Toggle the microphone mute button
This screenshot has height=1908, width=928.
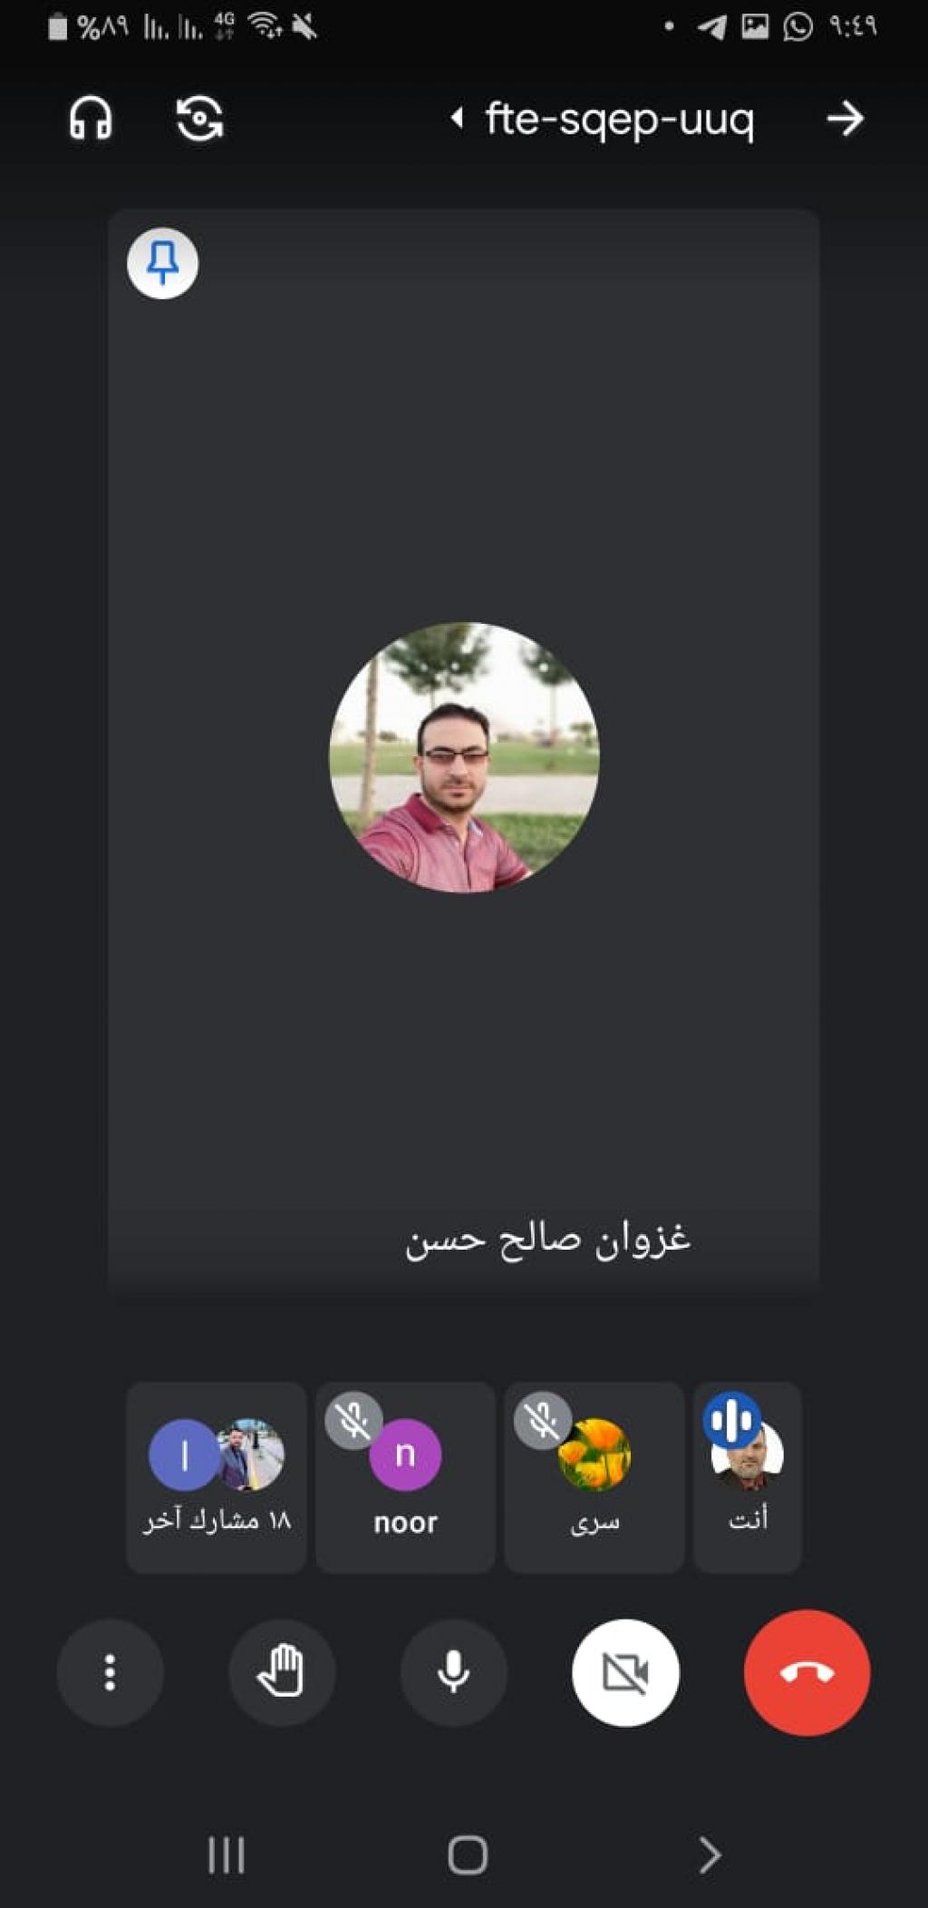(x=453, y=1672)
